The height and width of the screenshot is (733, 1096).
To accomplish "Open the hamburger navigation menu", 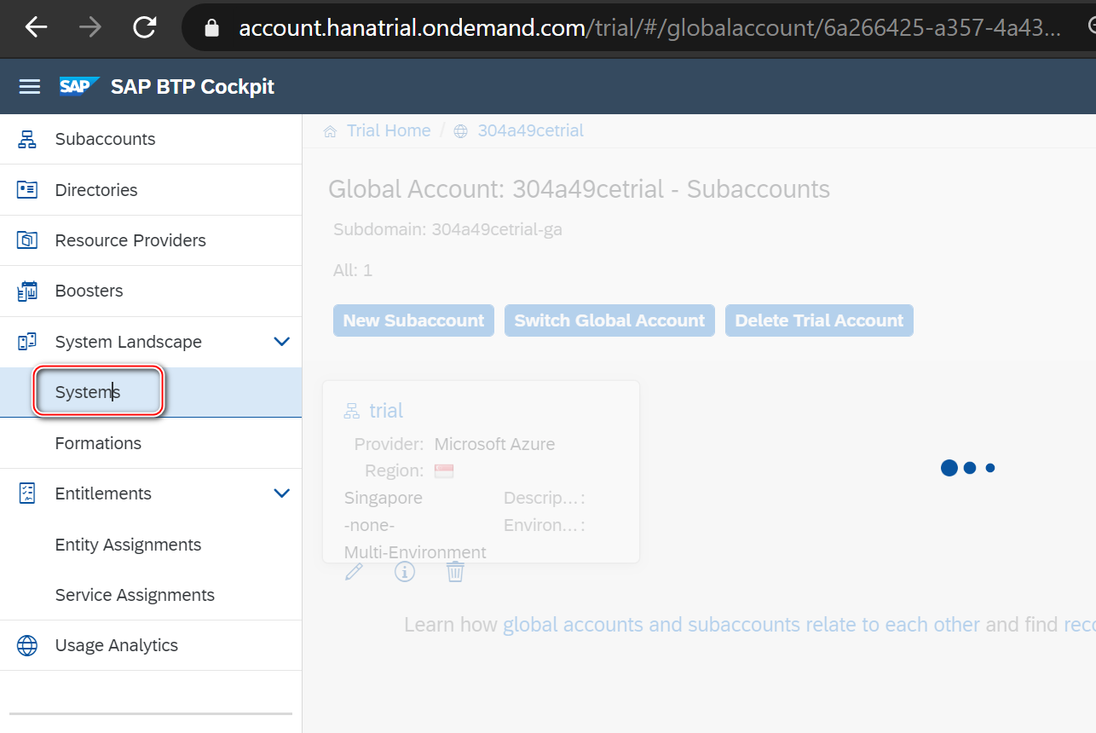I will click(30, 87).
